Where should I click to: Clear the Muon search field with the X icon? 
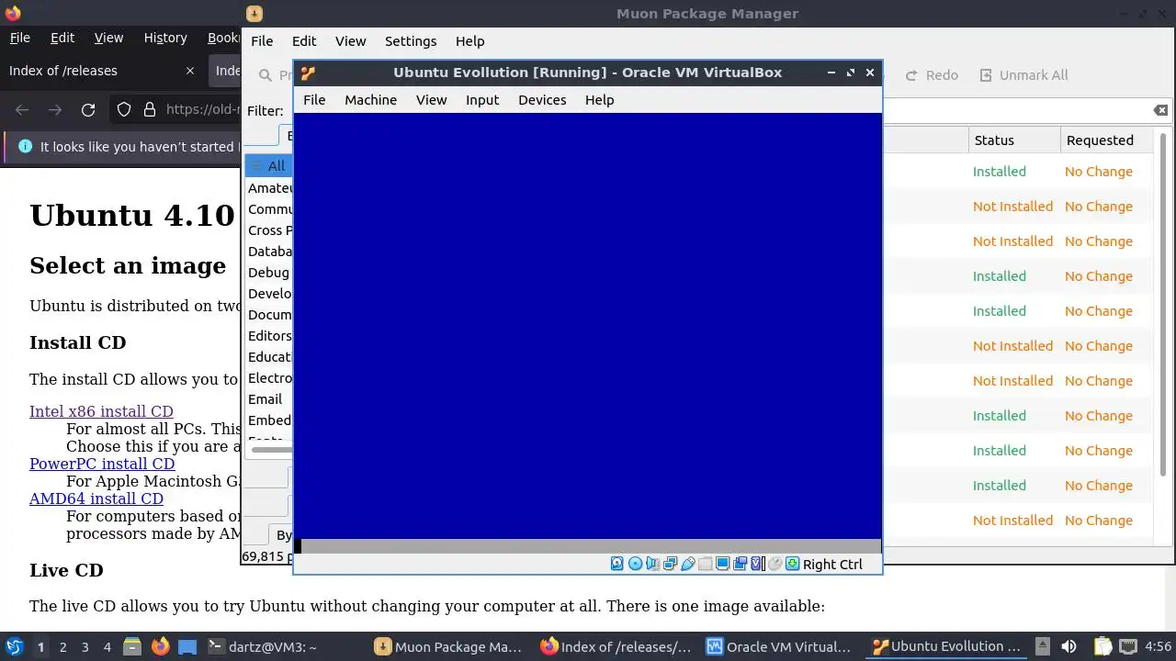(1160, 110)
